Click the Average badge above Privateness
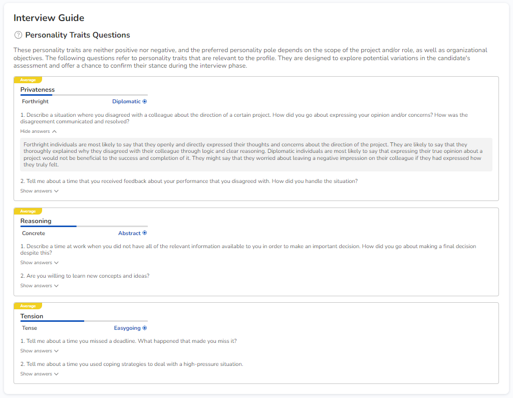Image resolution: width=513 pixels, height=398 pixels. [28, 80]
